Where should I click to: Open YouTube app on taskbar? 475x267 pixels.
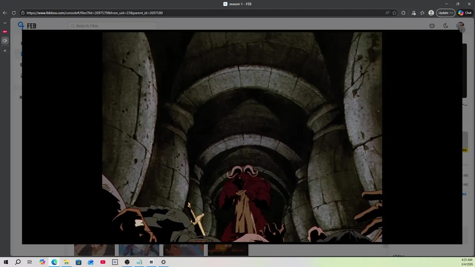[103, 262]
